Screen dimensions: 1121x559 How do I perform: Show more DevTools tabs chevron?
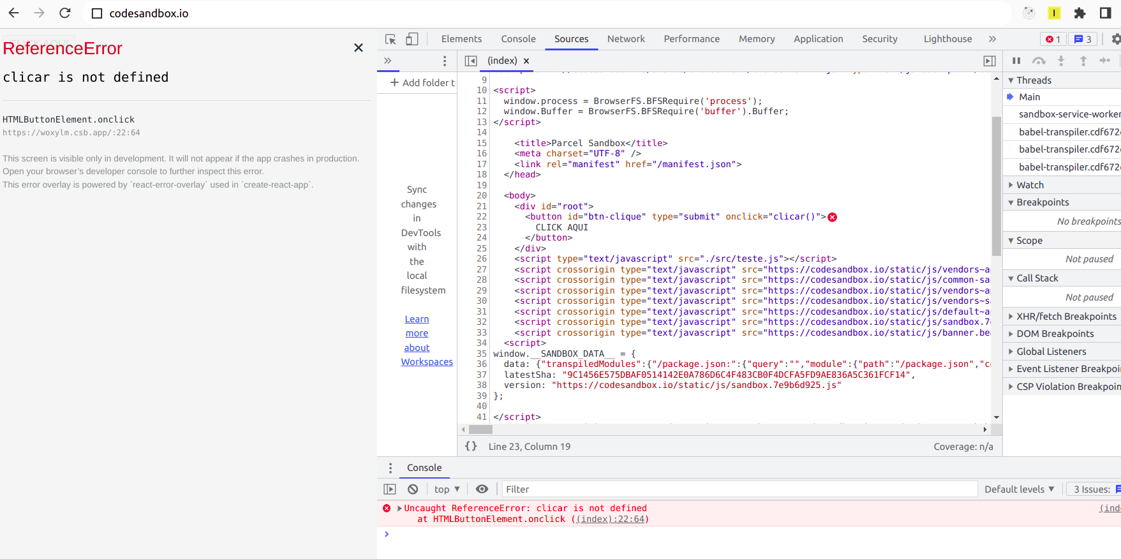pyautogui.click(x=992, y=39)
